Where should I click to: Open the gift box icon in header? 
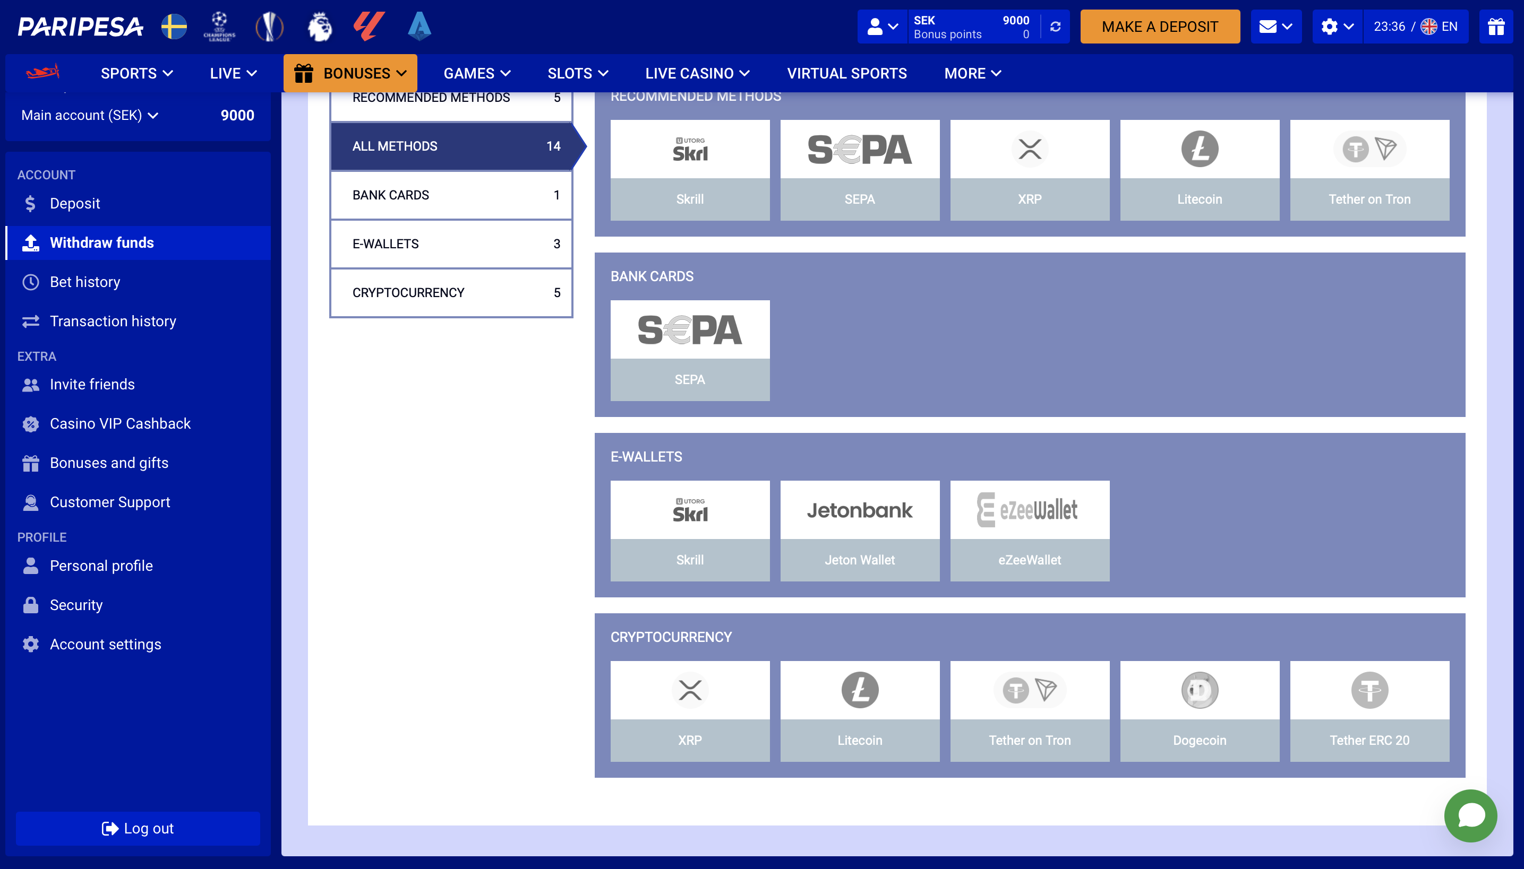[1496, 27]
